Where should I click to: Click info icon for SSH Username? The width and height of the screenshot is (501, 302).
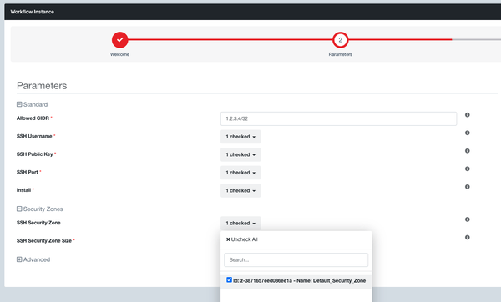pos(467,133)
